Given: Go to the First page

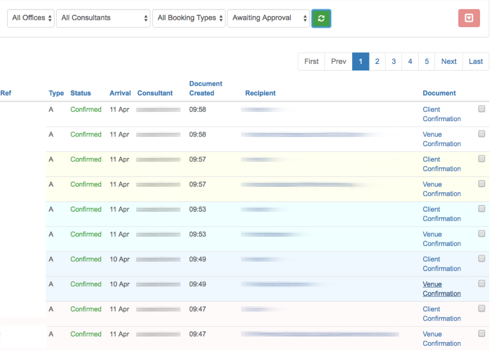Looking at the screenshot, I should click(x=311, y=61).
